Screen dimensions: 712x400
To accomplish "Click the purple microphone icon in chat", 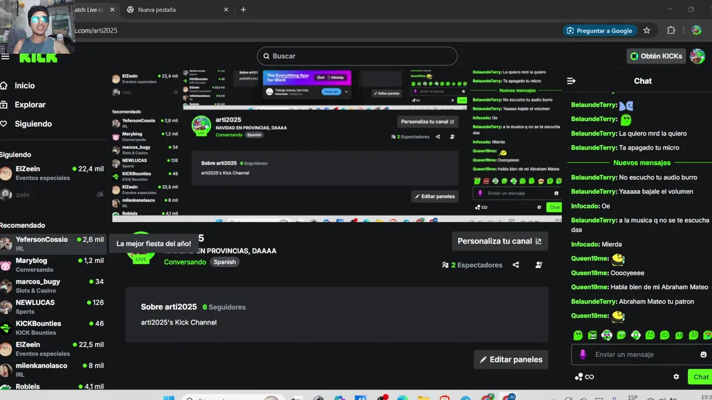I will 582,354.
